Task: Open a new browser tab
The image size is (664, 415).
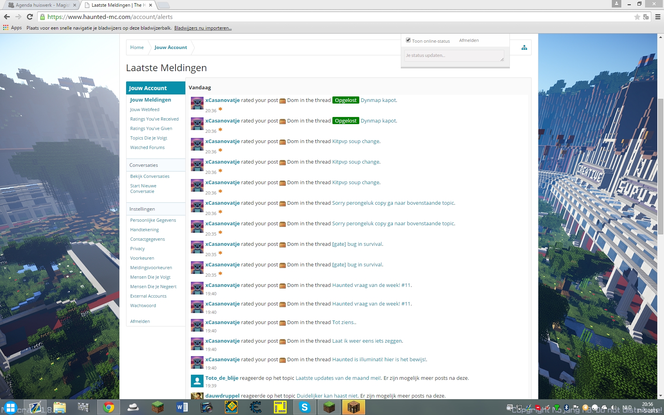Action: click(163, 5)
